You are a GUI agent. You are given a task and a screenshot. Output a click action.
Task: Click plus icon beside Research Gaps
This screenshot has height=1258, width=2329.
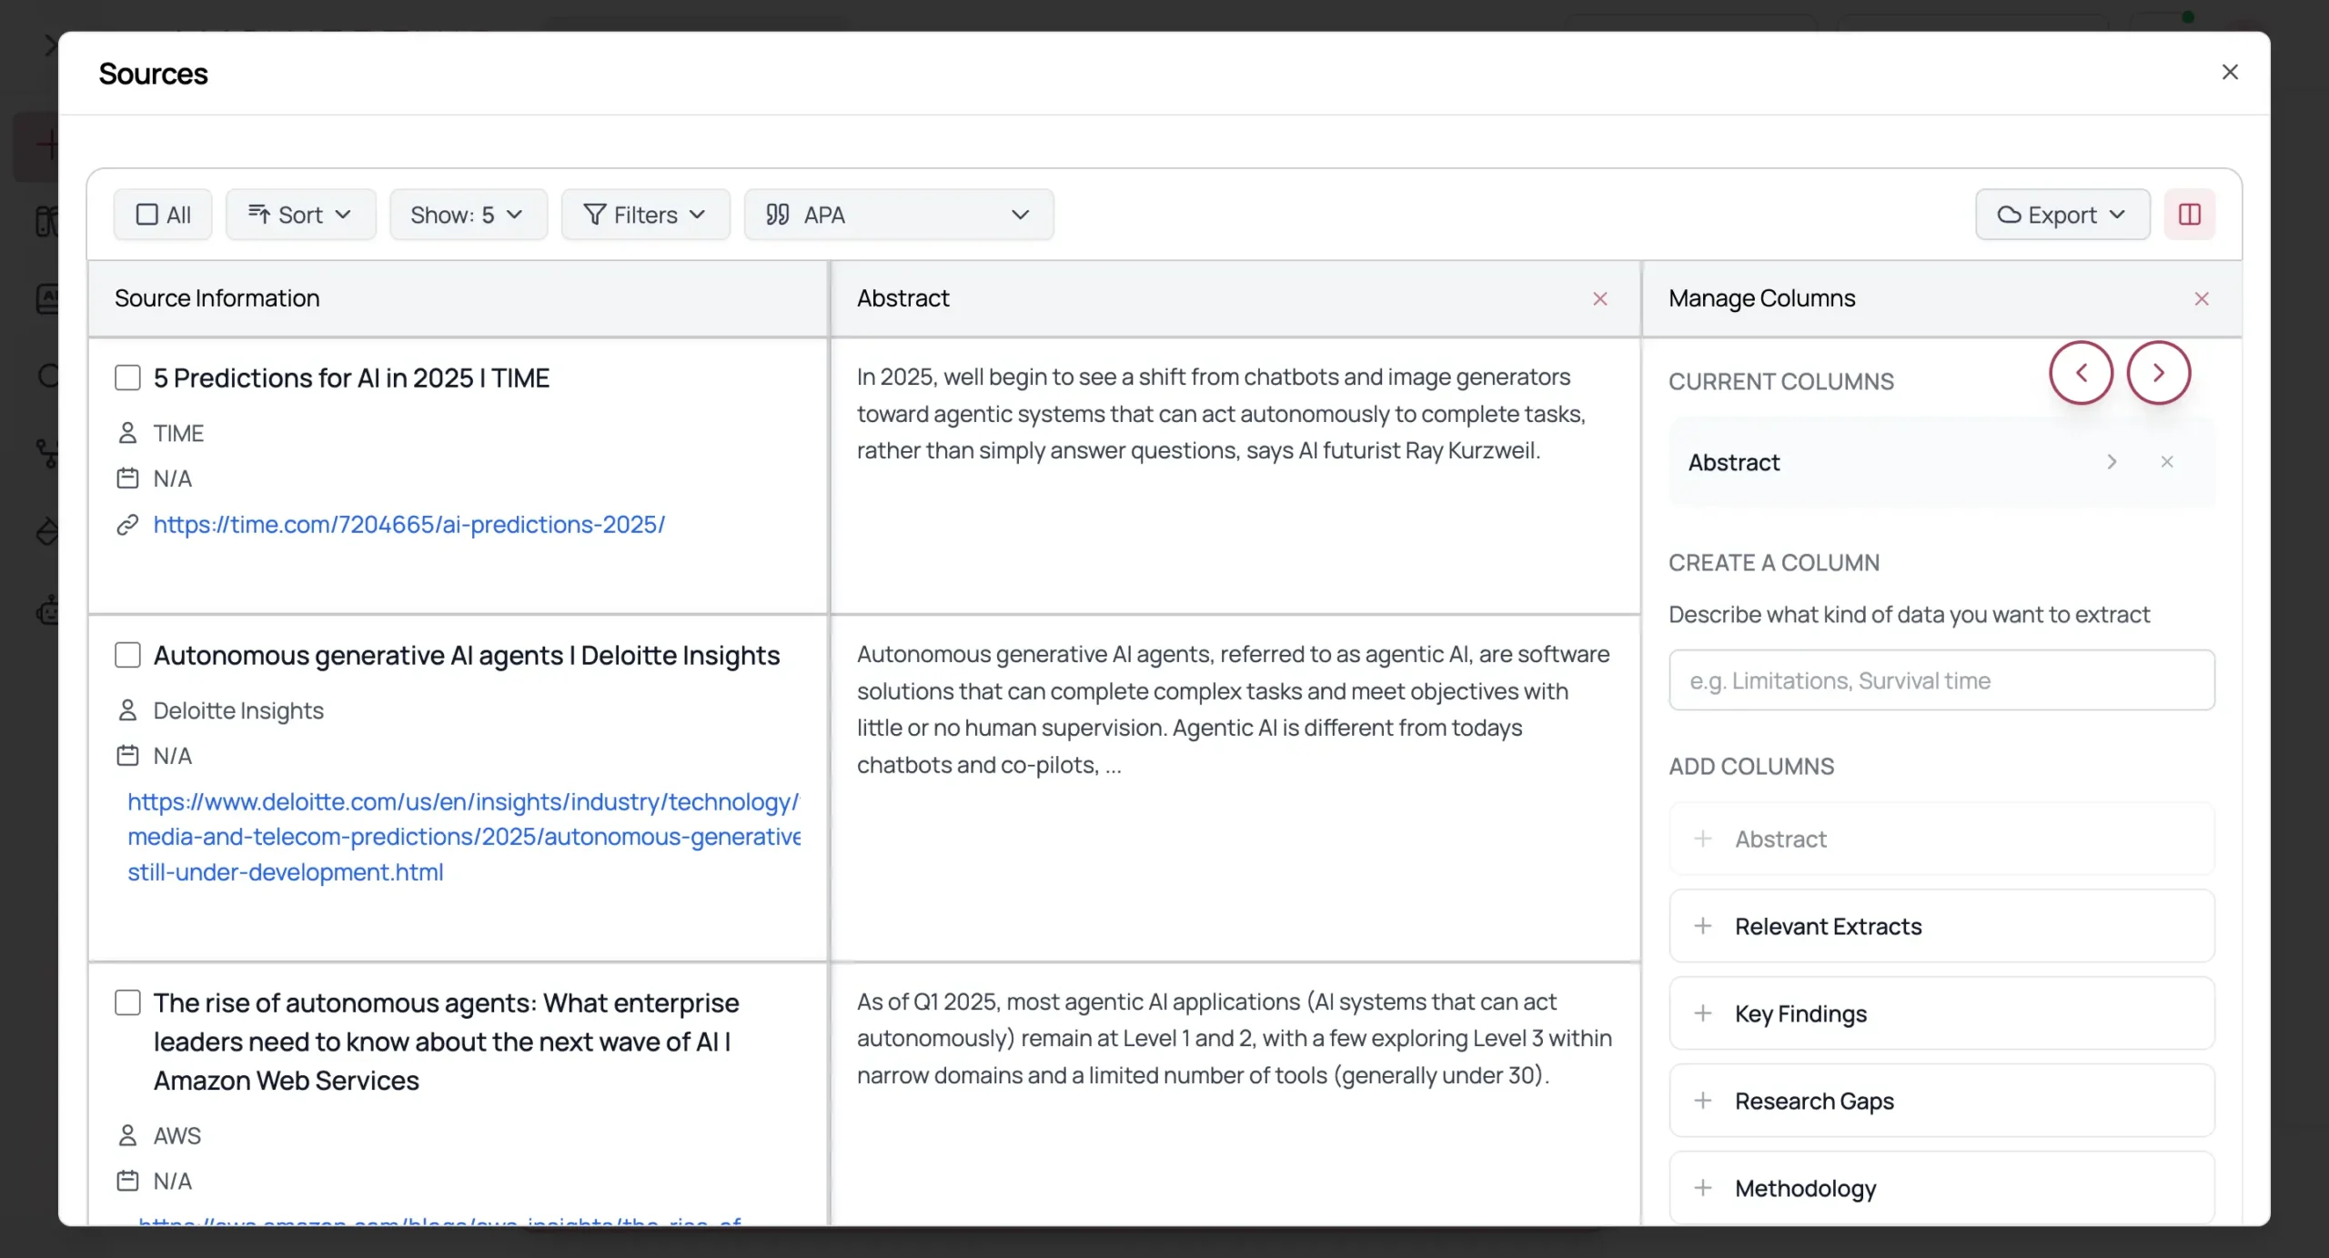click(x=1703, y=1101)
